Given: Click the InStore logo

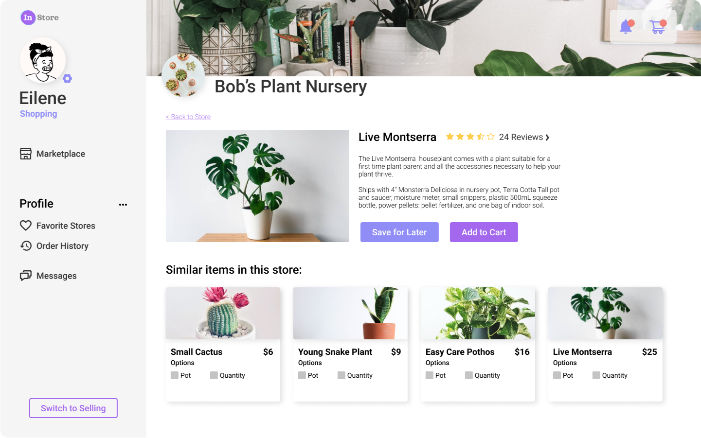Looking at the screenshot, I should 40,18.
